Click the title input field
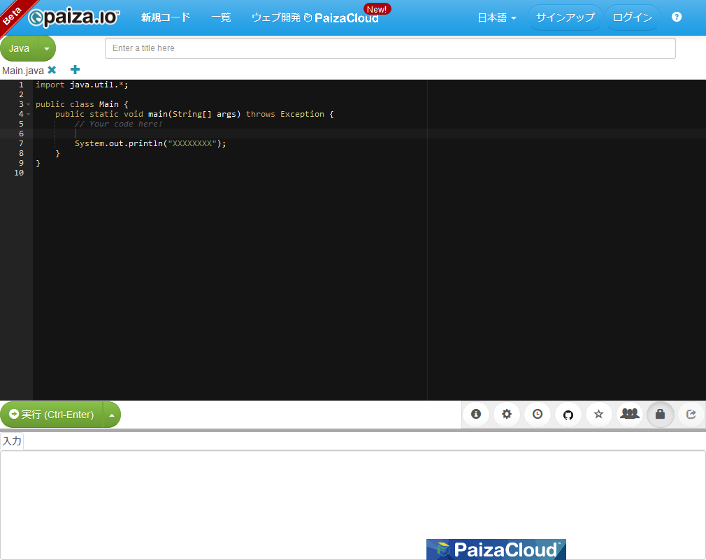The width and height of the screenshot is (706, 560). [x=390, y=48]
